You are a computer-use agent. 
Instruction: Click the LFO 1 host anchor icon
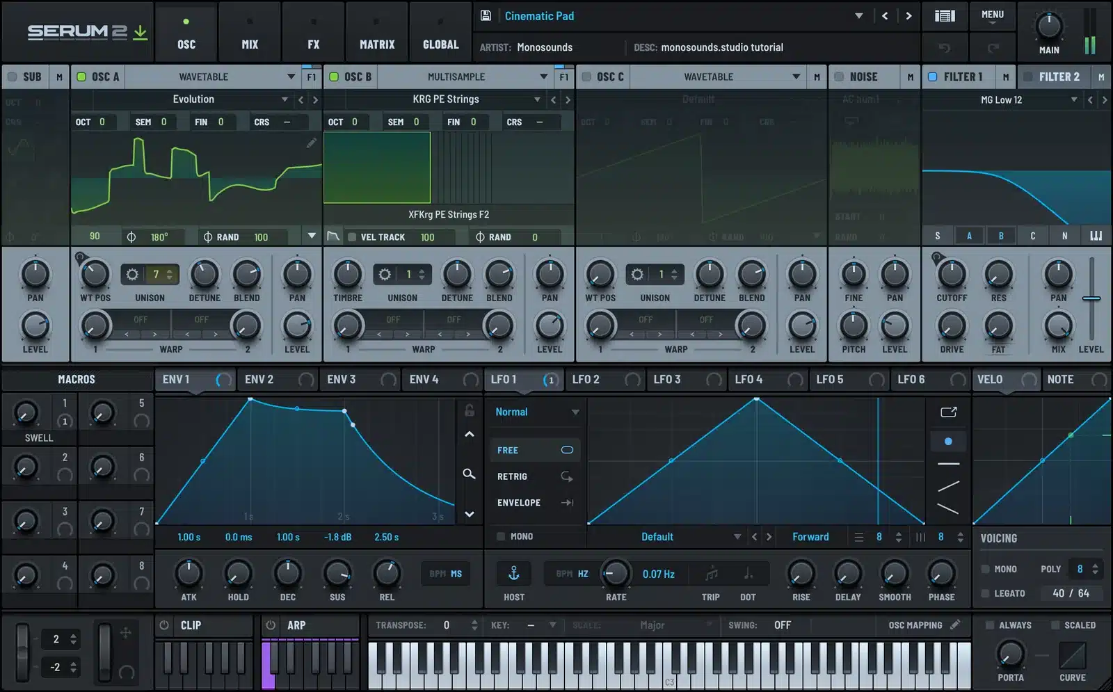pyautogui.click(x=513, y=573)
